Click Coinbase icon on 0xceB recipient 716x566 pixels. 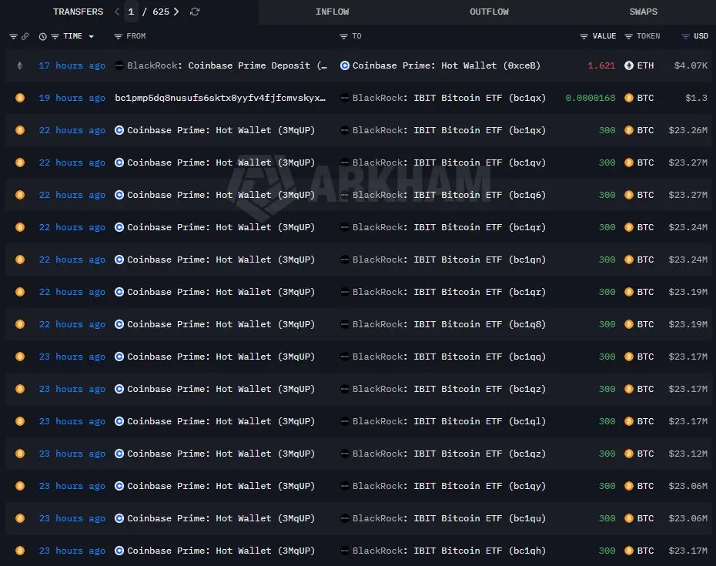coord(345,65)
